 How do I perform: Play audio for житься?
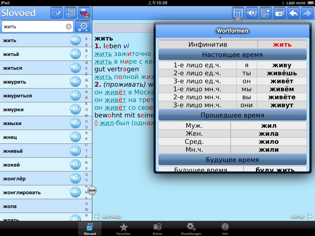[x=75, y=68]
